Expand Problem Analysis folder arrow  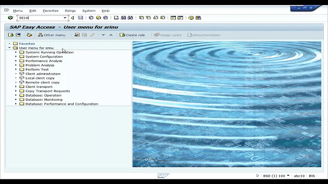16,65
